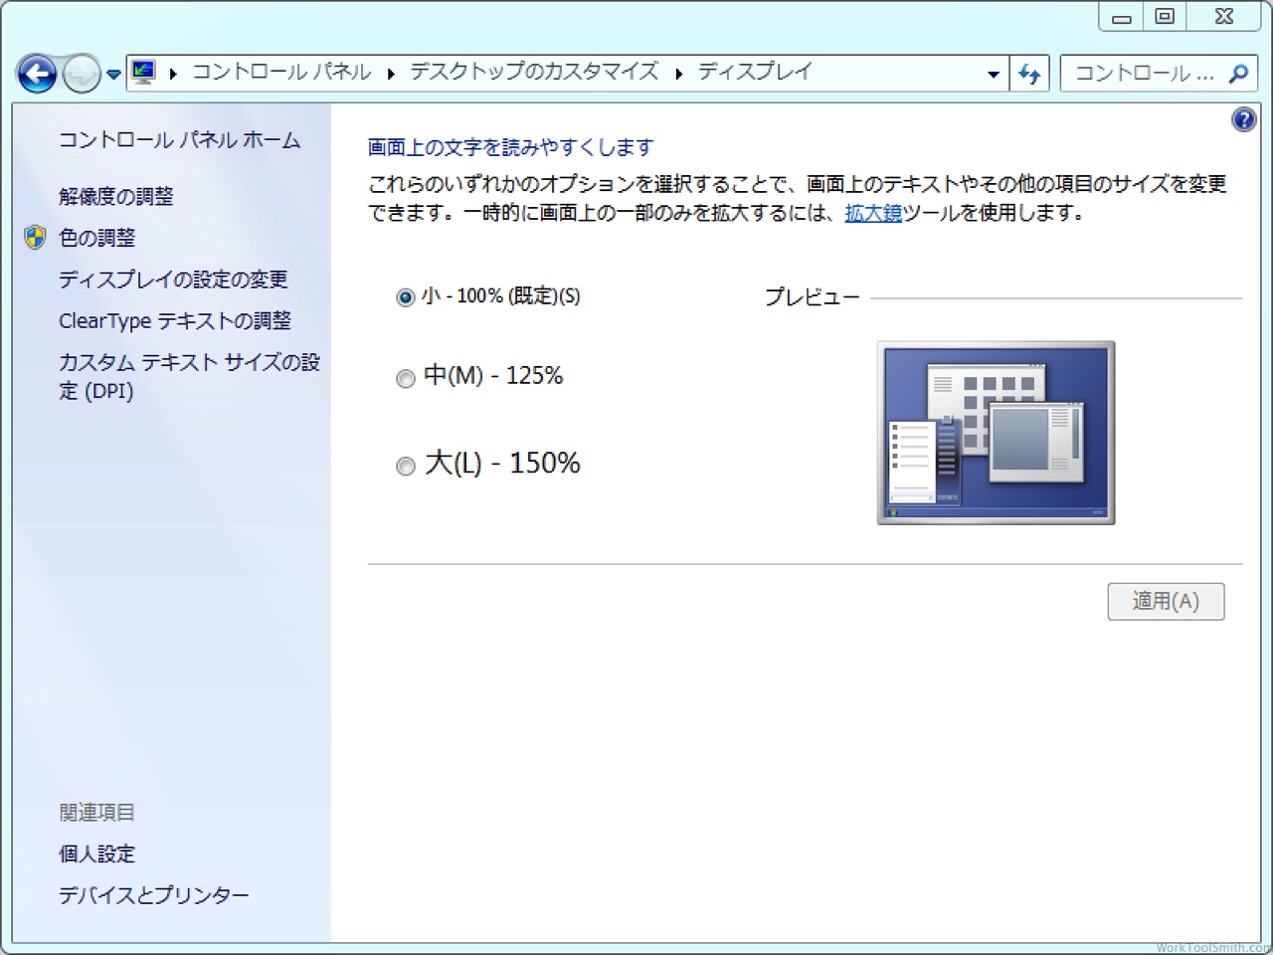Click the Back navigation arrow button
Image resolution: width=1273 pixels, height=955 pixels.
[x=37, y=74]
